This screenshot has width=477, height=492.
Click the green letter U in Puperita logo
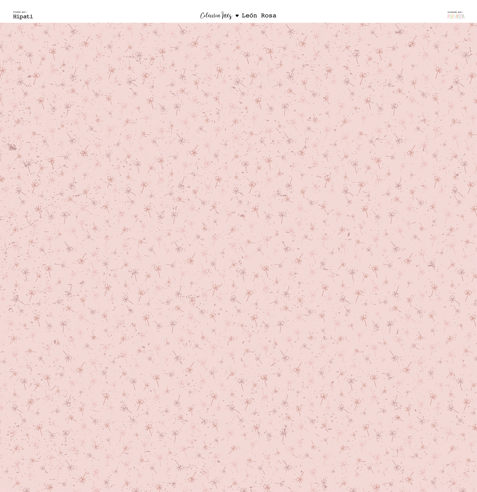point(451,16)
